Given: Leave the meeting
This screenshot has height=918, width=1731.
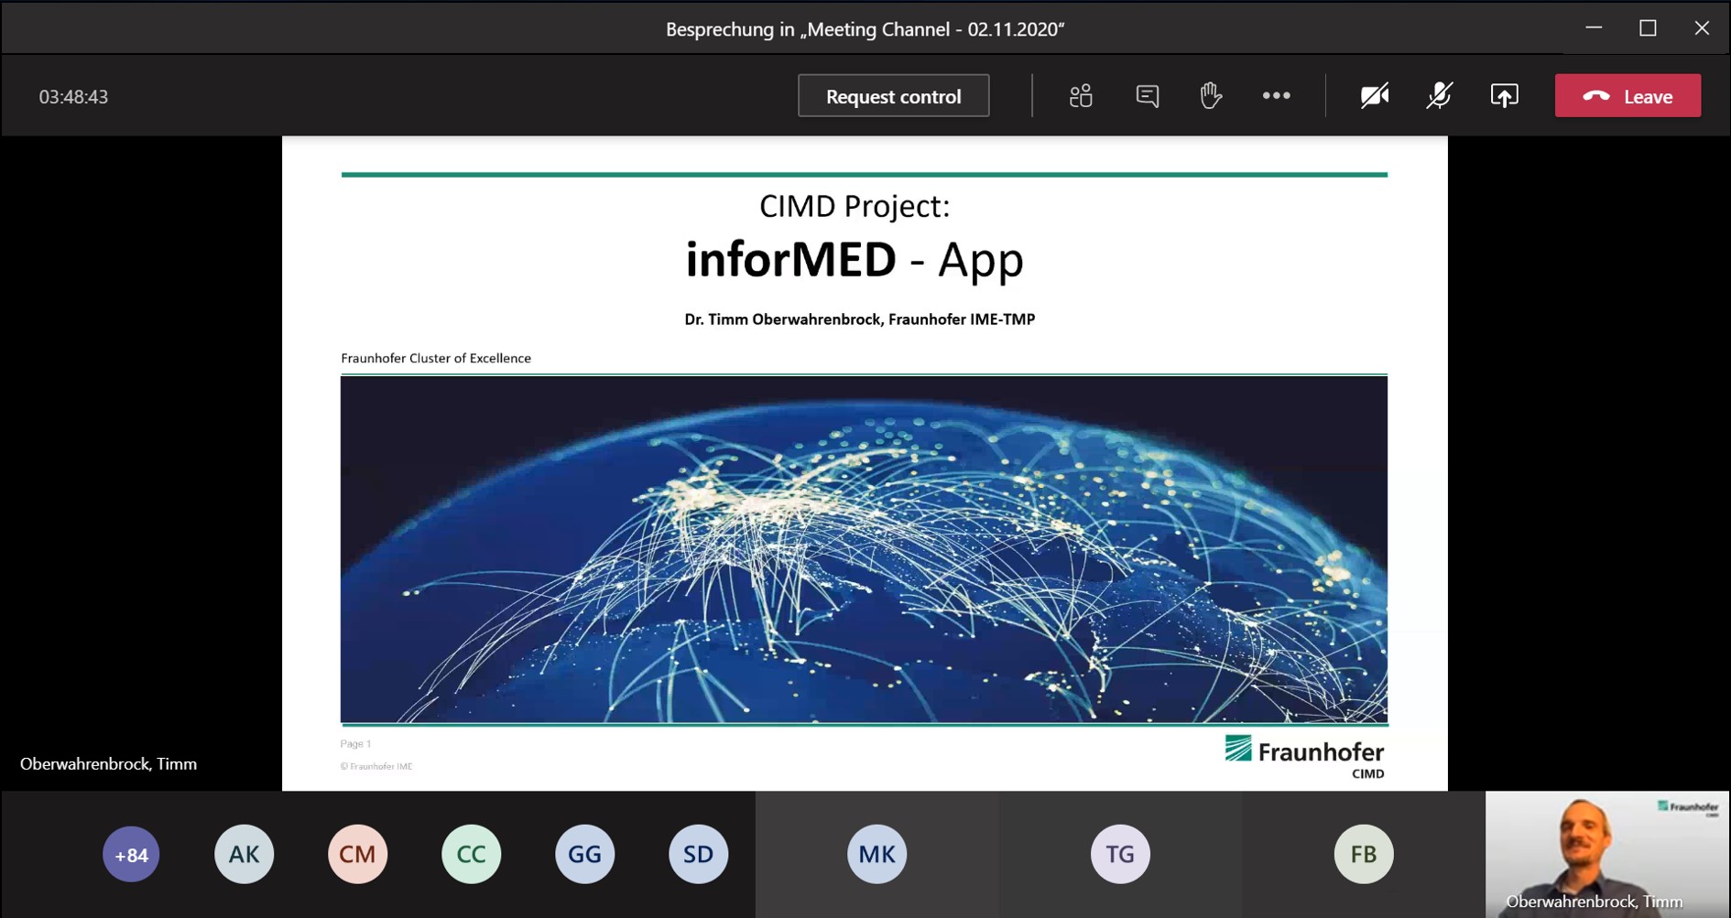Looking at the screenshot, I should (x=1628, y=96).
